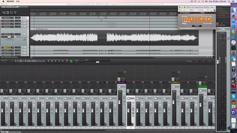Screen dimensions: 237x133
Task: Open the Edit menu in menu bar
Action: 18,1
